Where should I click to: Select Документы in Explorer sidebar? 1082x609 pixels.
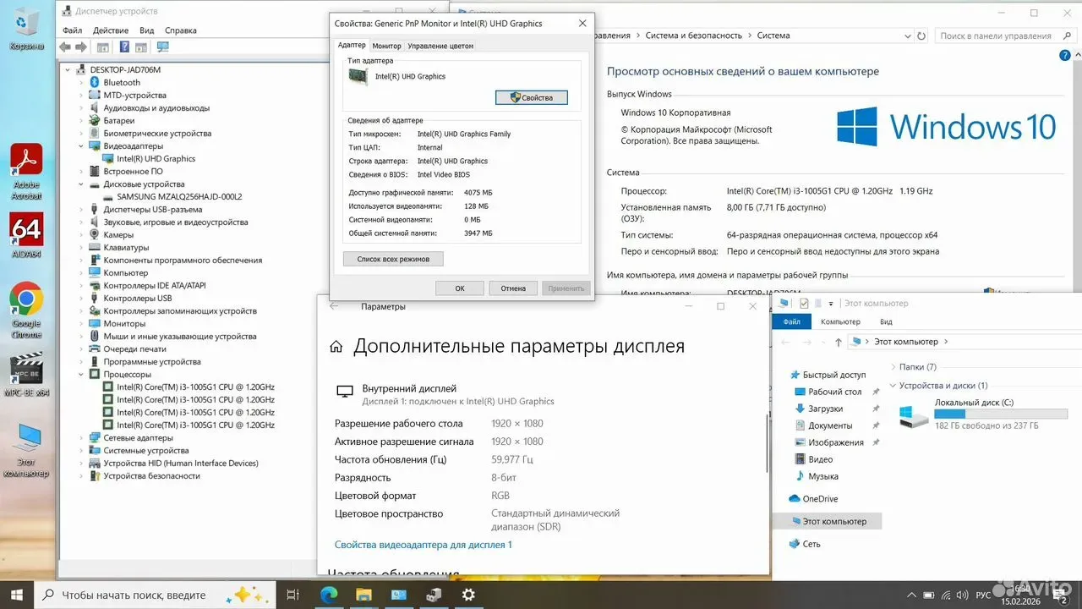(830, 425)
